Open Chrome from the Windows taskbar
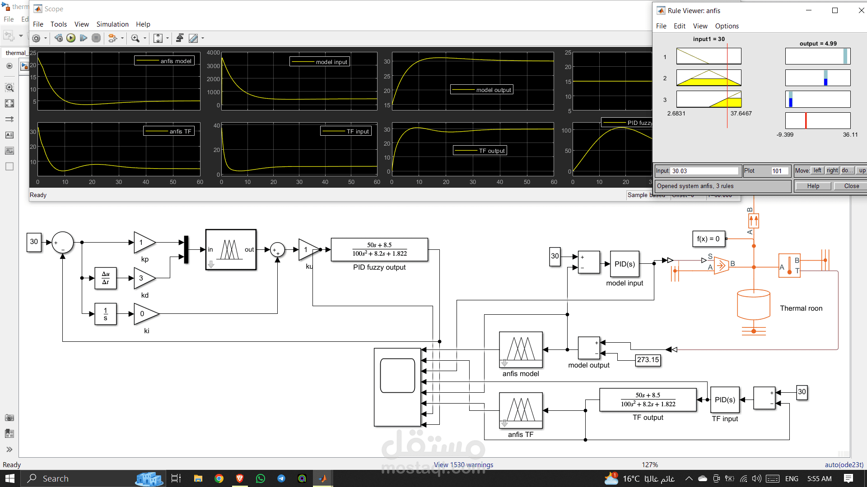This screenshot has width=867, height=487. click(x=219, y=478)
